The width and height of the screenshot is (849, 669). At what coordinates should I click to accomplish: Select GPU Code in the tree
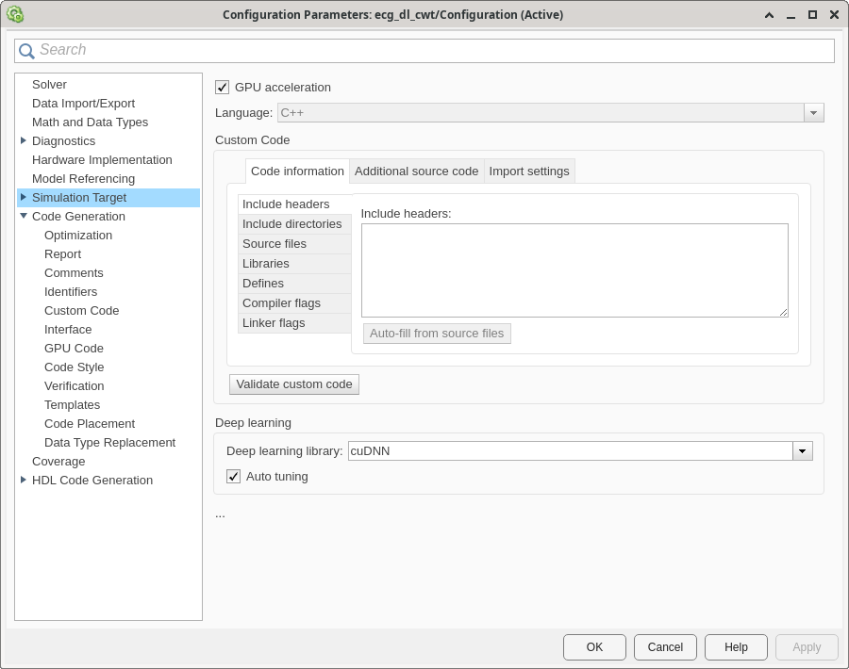74,349
